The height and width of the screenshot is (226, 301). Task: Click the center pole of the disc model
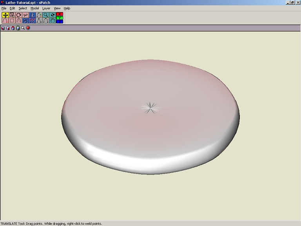(x=150, y=108)
